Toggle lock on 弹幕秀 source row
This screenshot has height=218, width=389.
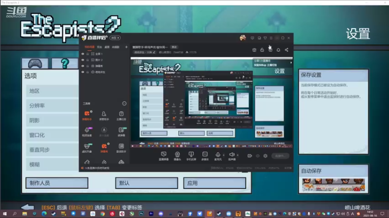88,66
